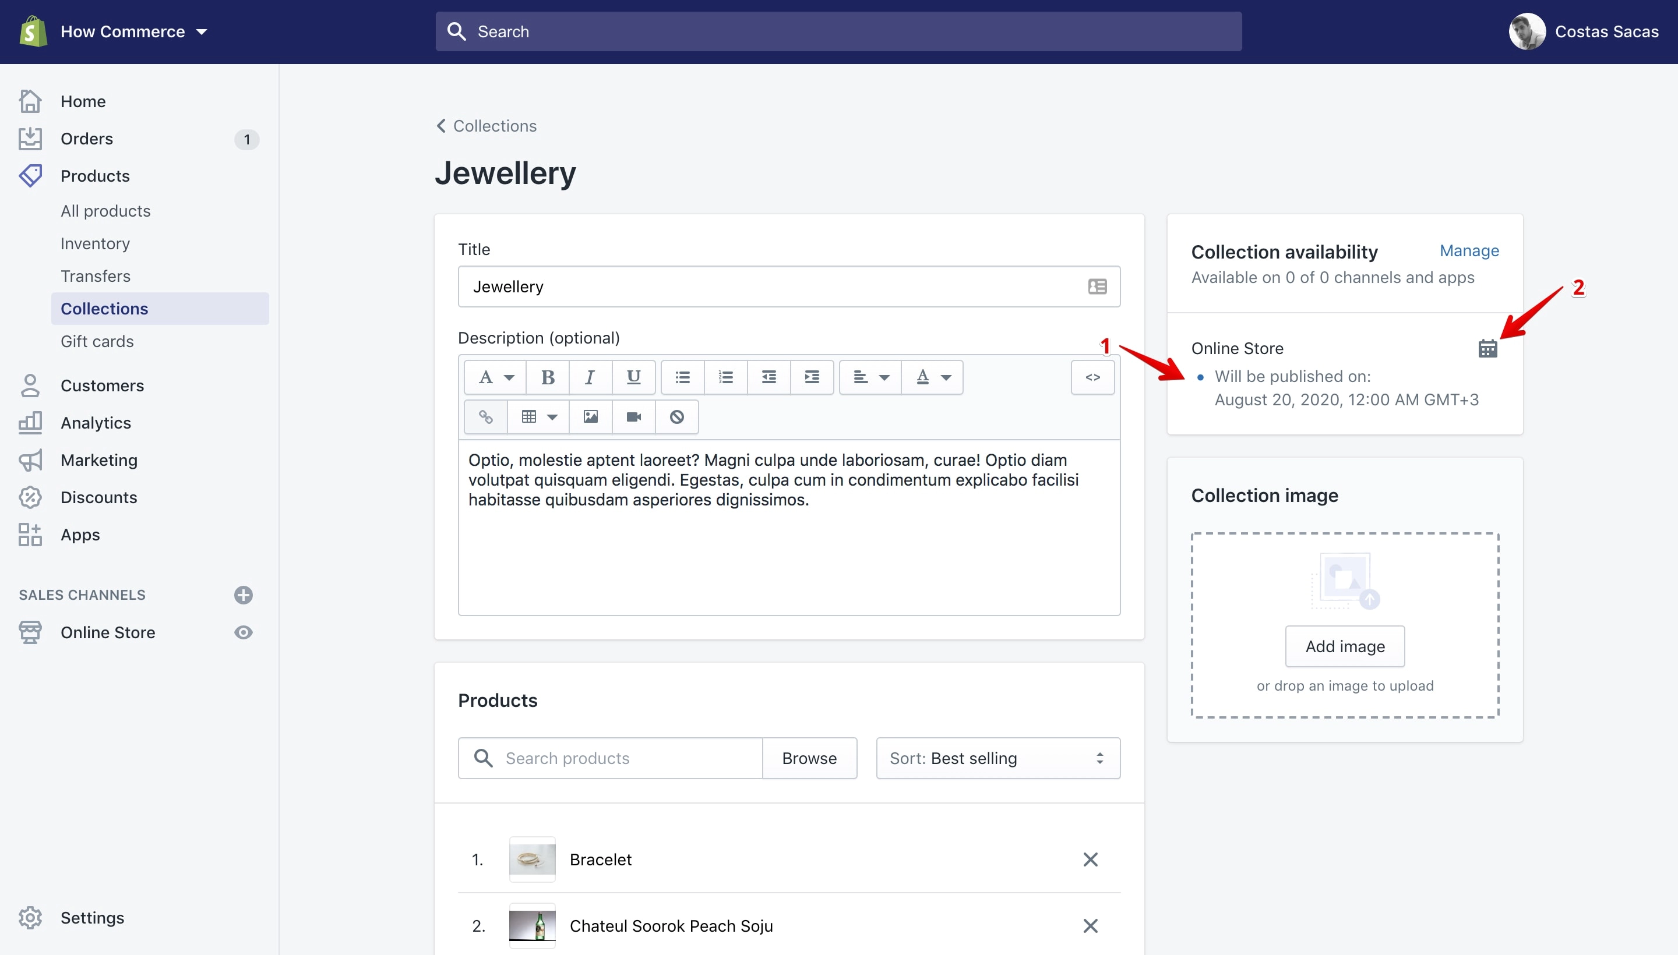Insert a video into the description
Screen dimensions: 1678x955
click(633, 416)
